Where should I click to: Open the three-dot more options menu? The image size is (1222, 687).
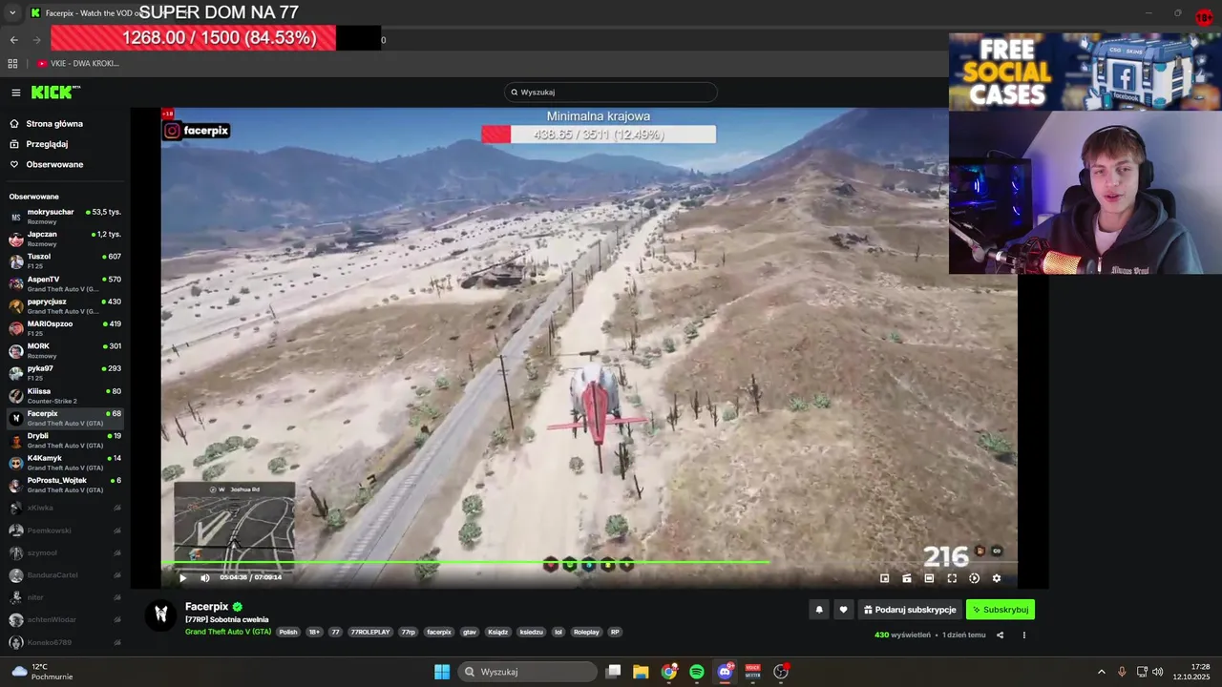1024,635
